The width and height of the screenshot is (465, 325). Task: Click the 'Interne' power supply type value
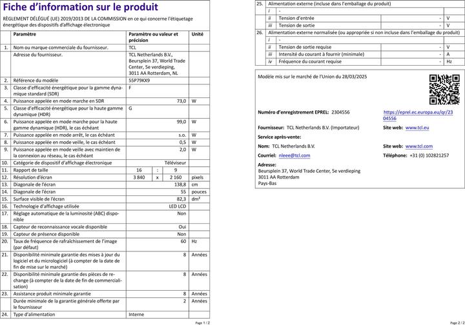point(136,314)
